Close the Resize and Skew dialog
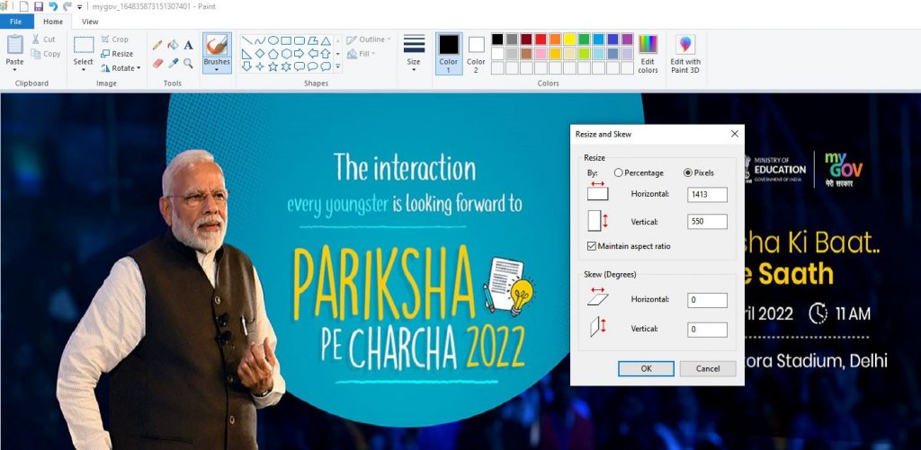Screen dimensions: 921x450 734,135
